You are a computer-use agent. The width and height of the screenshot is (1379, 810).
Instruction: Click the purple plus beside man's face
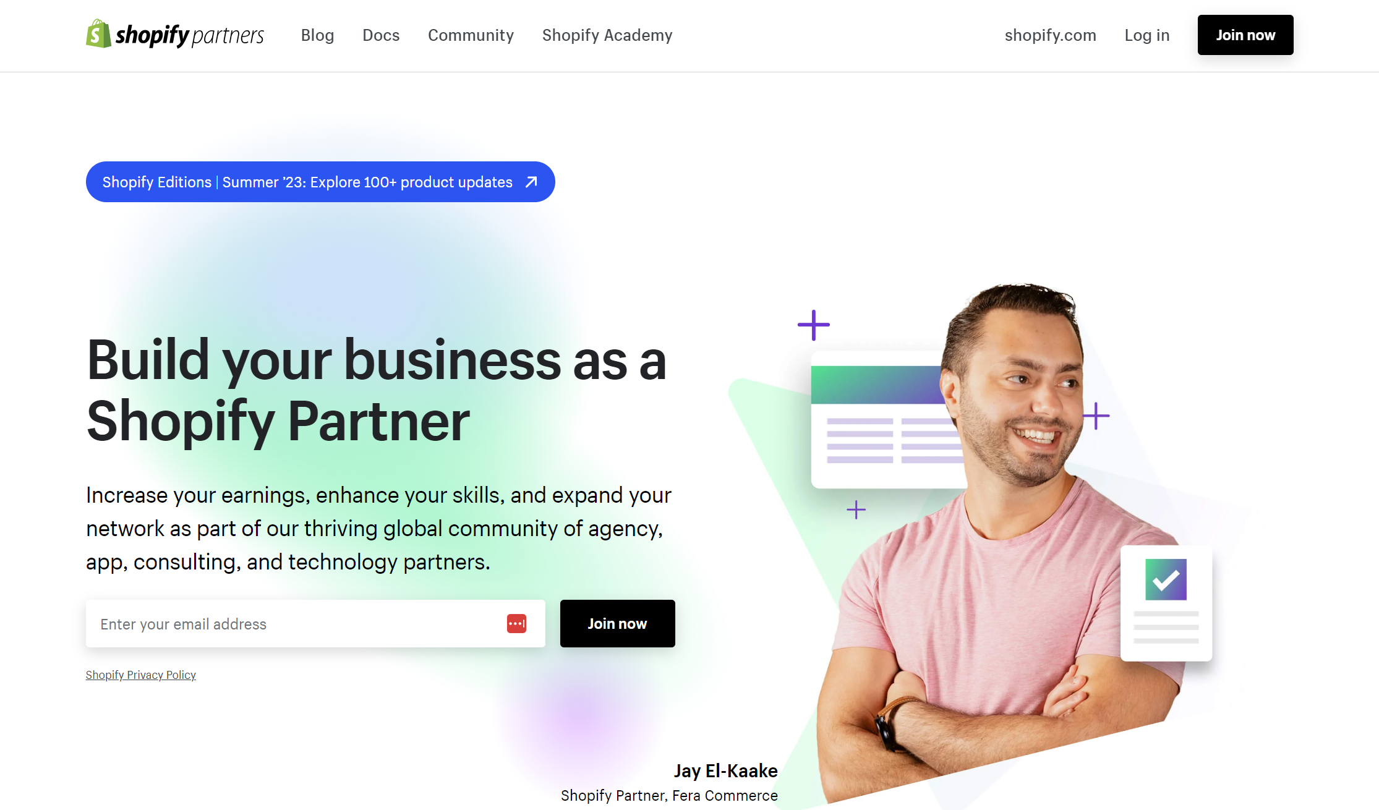tap(1096, 416)
